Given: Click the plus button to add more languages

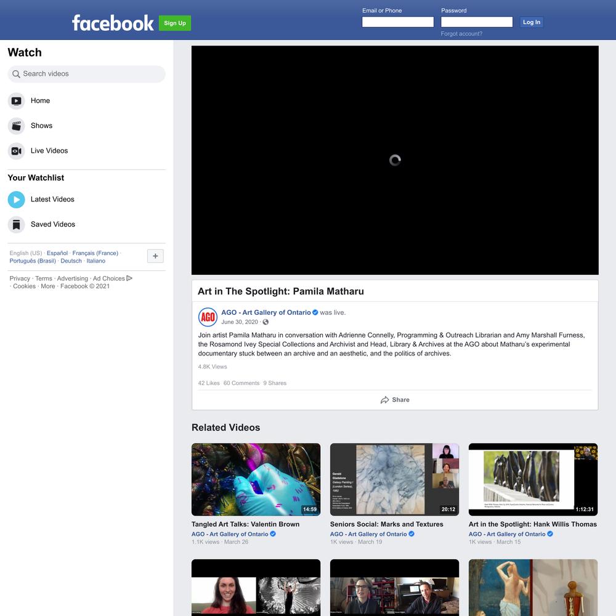Looking at the screenshot, I should coord(155,256).
